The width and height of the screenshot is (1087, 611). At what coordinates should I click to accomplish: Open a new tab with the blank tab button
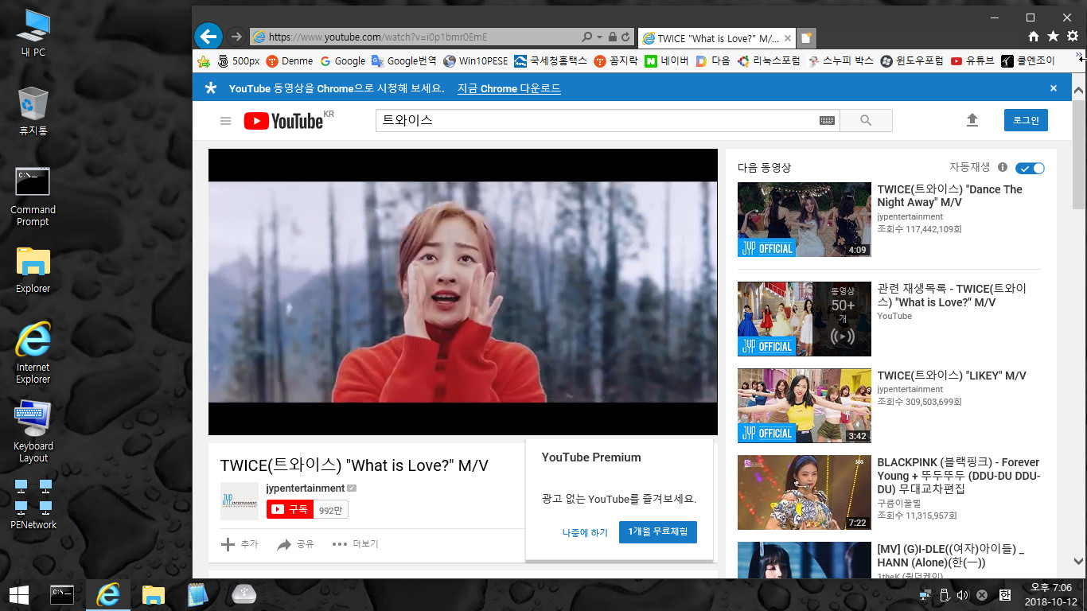click(806, 37)
